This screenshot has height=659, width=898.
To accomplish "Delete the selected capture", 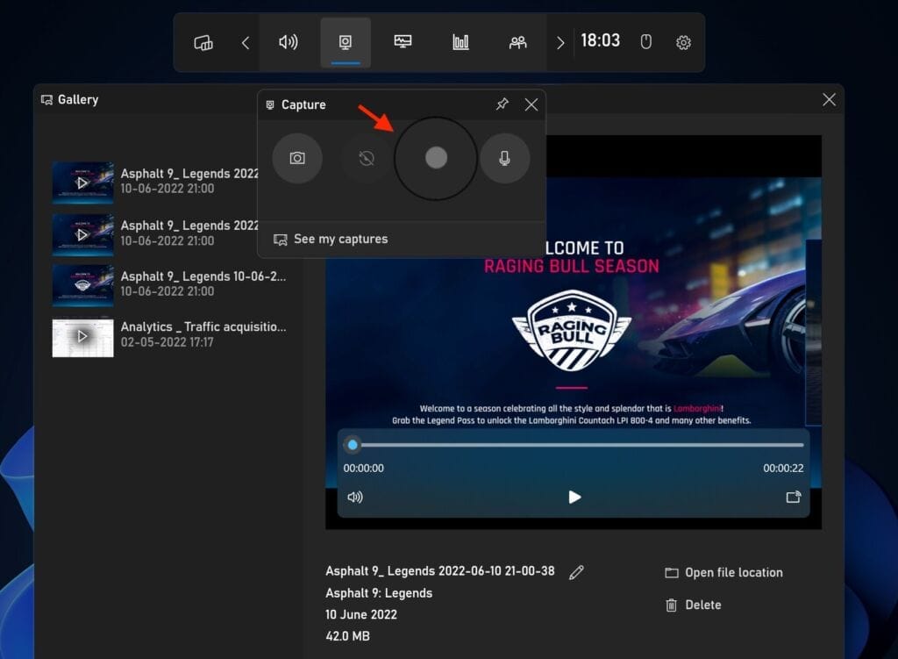I will 693,605.
